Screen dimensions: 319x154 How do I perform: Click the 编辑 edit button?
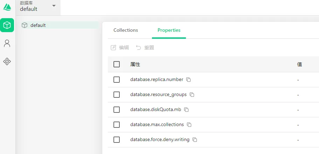point(120,48)
